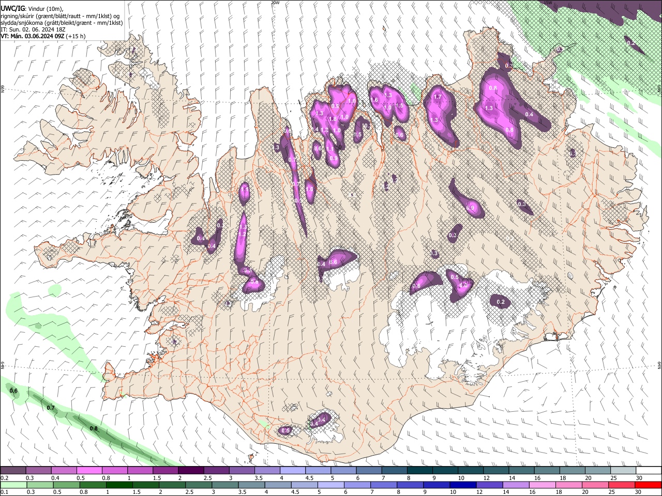Screen dimensions: 662x496
Task: Click the '0.7' value on green offshore band
Action: click(x=51, y=408)
